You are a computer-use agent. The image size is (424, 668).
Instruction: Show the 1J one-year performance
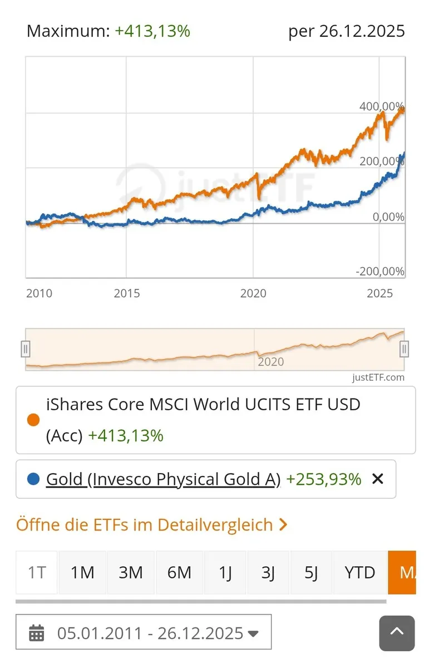[225, 572]
